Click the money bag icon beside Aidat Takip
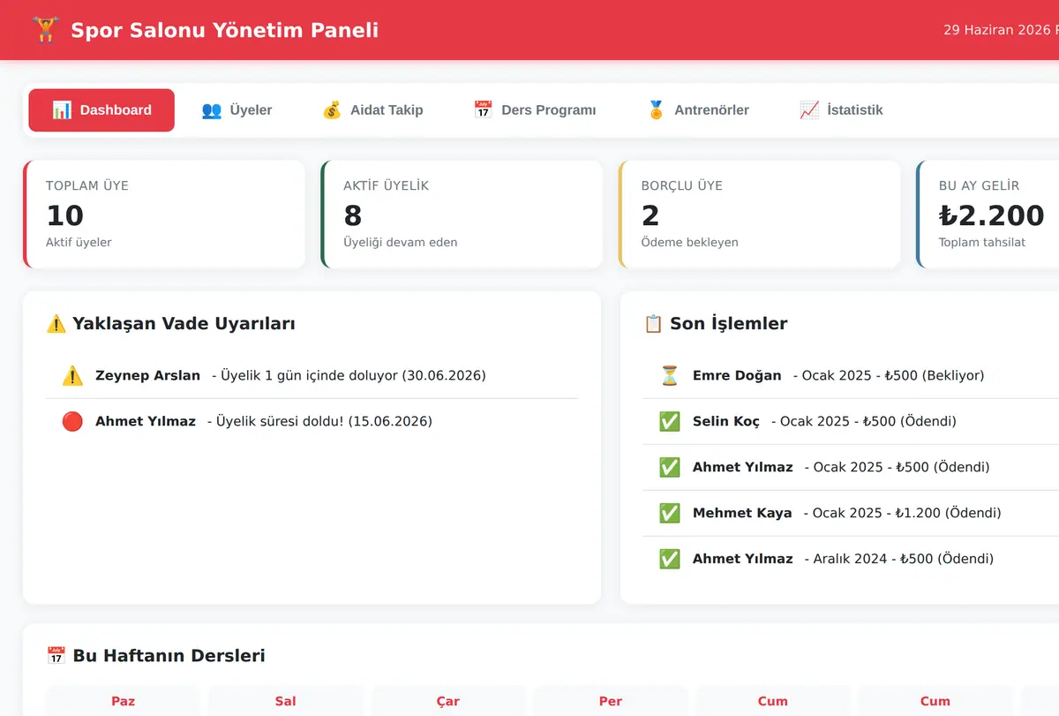This screenshot has width=1059, height=716. point(332,110)
